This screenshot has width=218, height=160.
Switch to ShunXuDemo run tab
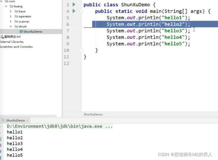coord(15,120)
